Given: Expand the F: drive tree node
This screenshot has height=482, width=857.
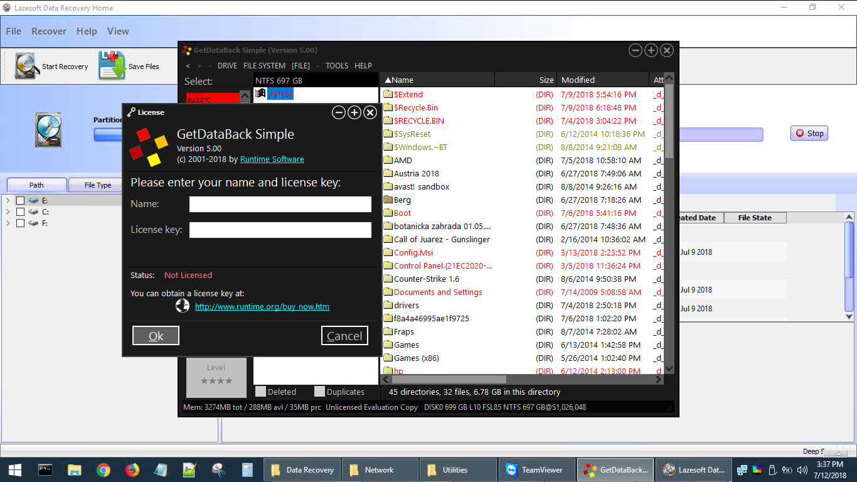Looking at the screenshot, I should [x=8, y=223].
